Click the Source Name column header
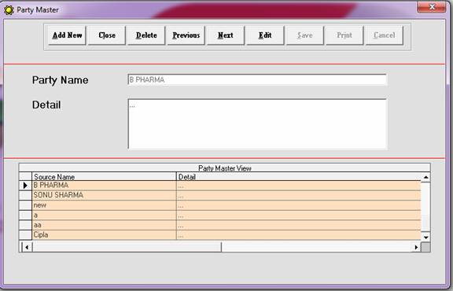The width and height of the screenshot is (453, 291). (x=104, y=176)
